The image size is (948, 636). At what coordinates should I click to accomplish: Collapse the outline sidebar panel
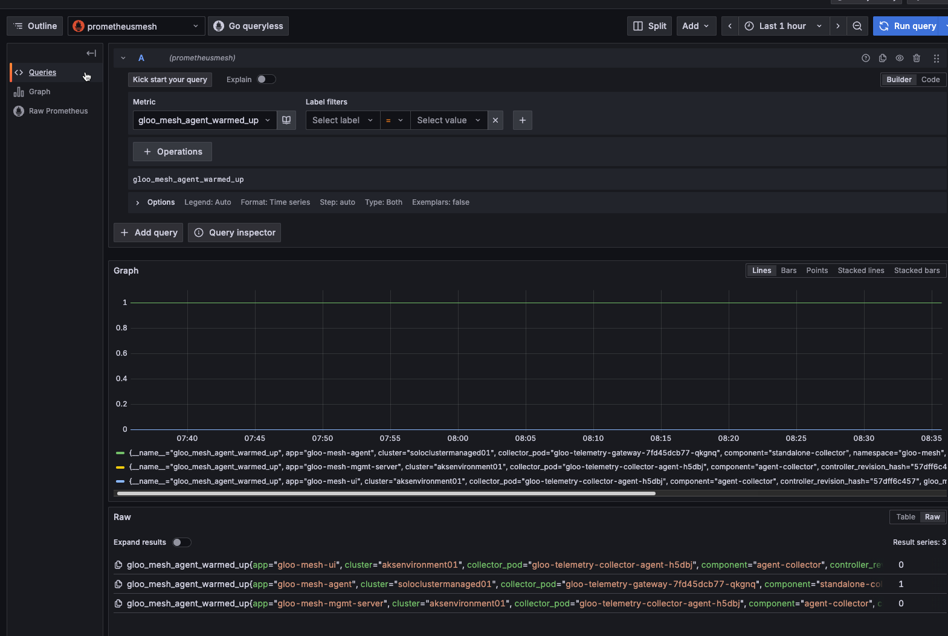(x=91, y=53)
